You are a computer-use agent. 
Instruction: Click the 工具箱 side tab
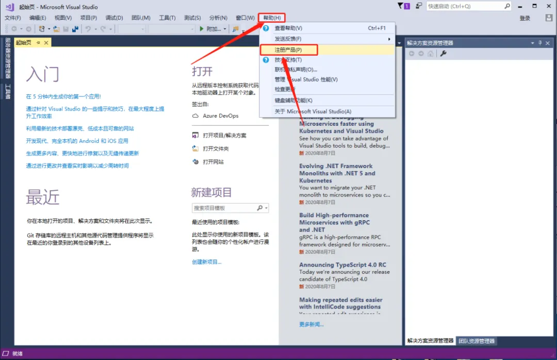7,92
